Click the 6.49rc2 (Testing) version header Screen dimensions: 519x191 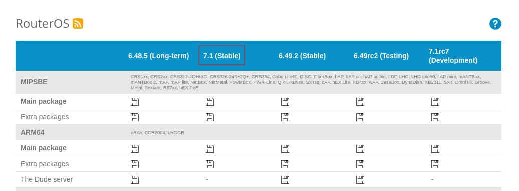click(x=381, y=56)
